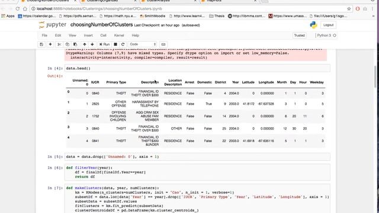Click the Primary Type column header
The height and width of the screenshot is (213, 379).
pos(116,82)
